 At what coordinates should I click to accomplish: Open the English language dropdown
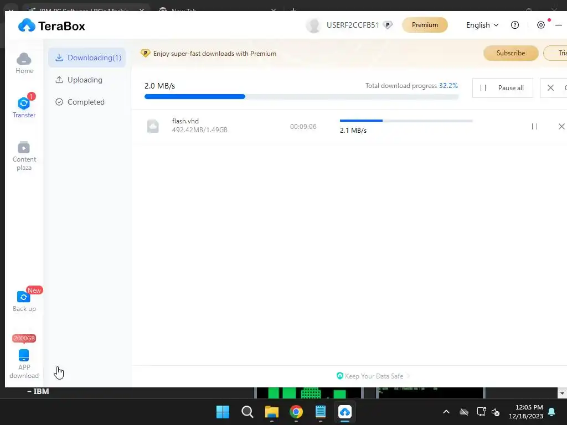click(482, 25)
